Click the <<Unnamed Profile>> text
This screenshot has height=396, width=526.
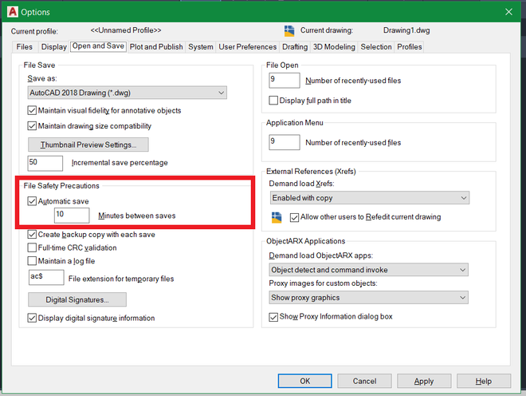pyautogui.click(x=126, y=30)
